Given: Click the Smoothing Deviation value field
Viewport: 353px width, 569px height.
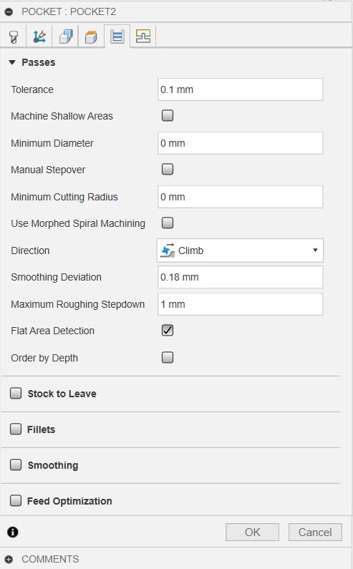Looking at the screenshot, I should [240, 277].
